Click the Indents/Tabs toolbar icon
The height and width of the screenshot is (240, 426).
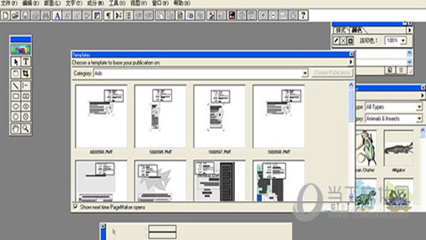(118, 15)
